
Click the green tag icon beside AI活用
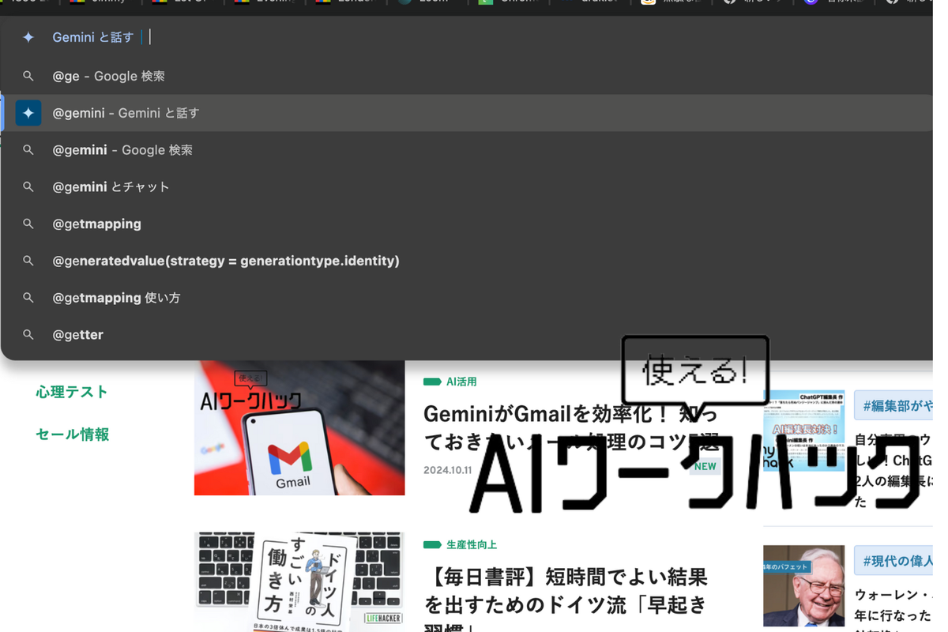coord(432,382)
